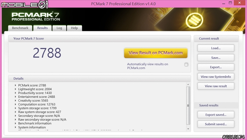The image size is (247, 140).
Task: Expand the System storage score: 1799 row
Action: tap(15, 108)
